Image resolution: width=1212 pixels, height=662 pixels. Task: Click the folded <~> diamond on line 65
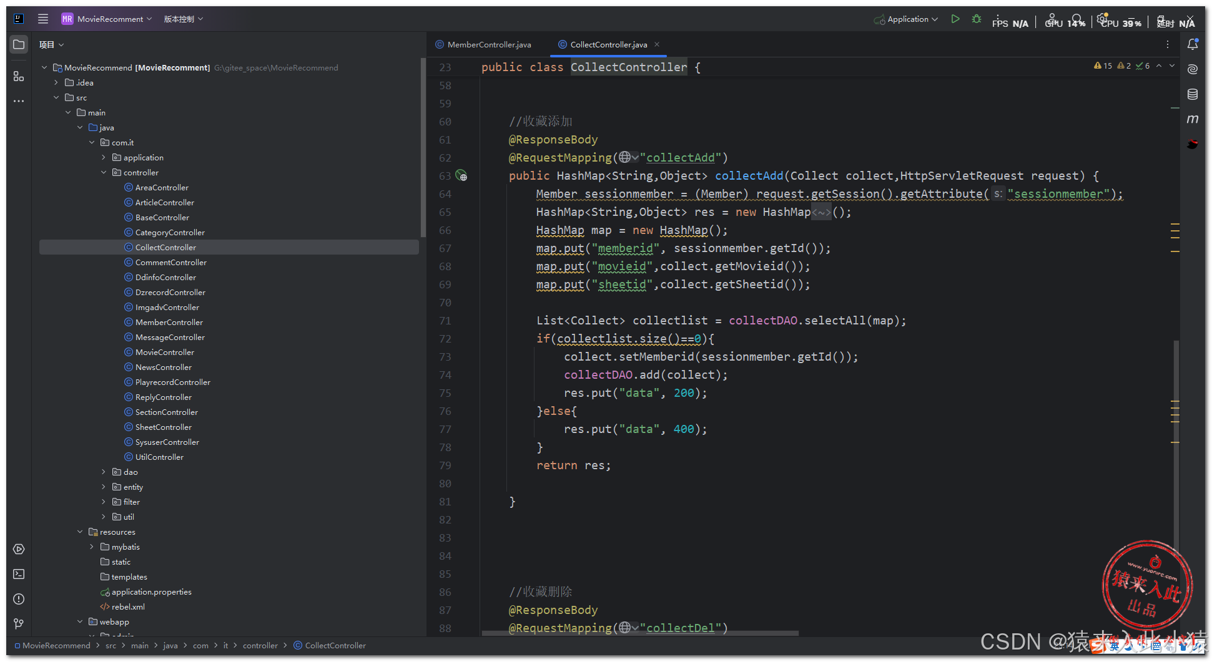821,212
